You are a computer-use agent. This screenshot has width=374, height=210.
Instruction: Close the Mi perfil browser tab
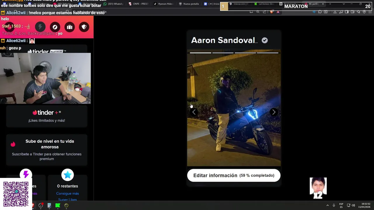click(323, 4)
